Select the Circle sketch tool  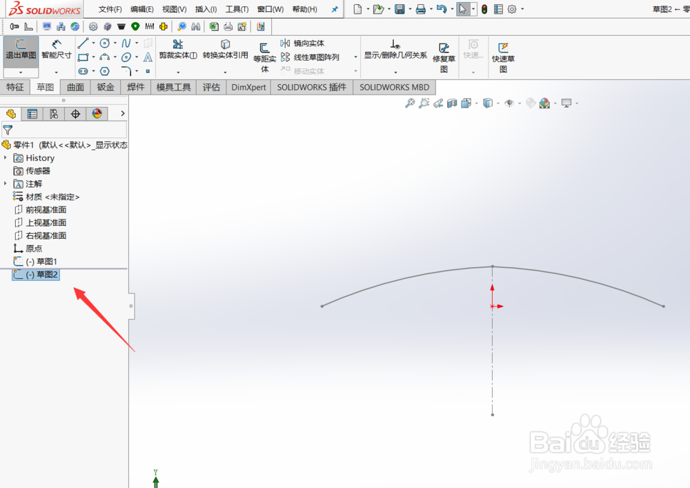coord(105,43)
